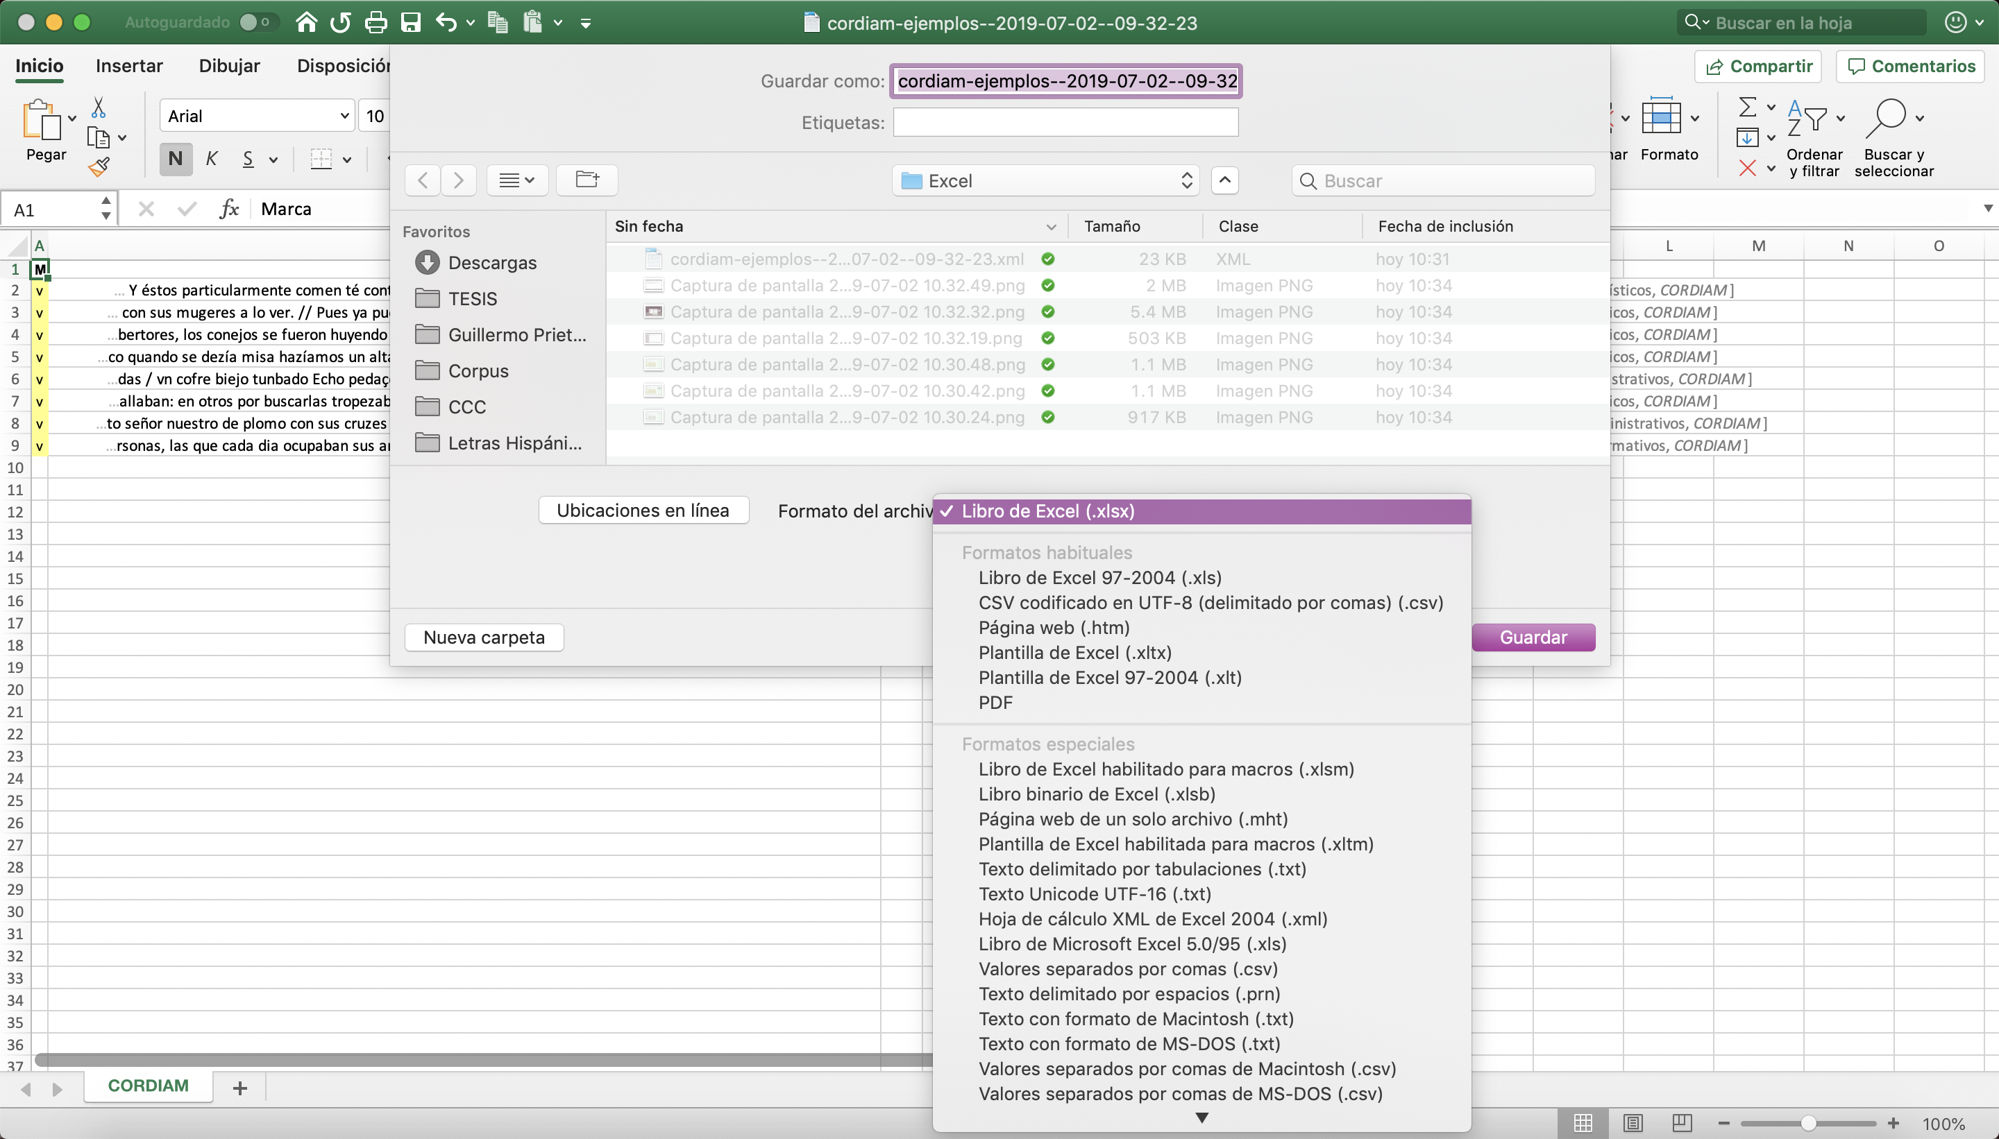Image resolution: width=1999 pixels, height=1139 pixels.
Task: Click Ubicaciones en línea button
Action: point(643,510)
